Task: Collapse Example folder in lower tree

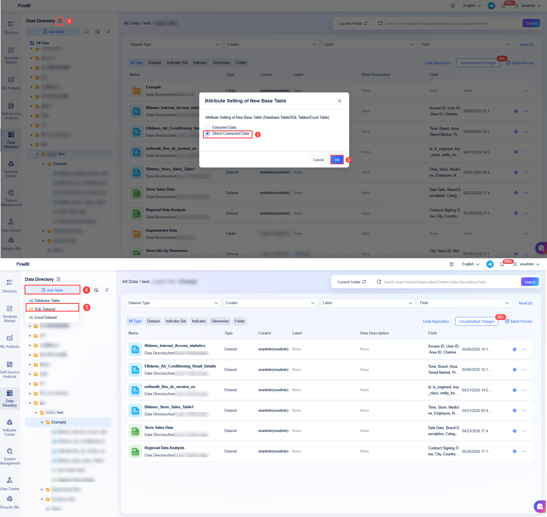Action: (42, 423)
